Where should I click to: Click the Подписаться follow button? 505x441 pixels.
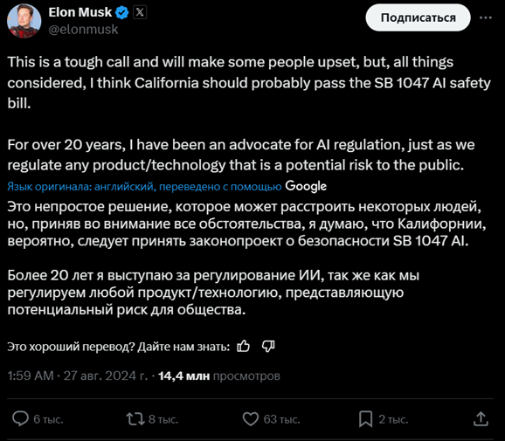(x=418, y=17)
